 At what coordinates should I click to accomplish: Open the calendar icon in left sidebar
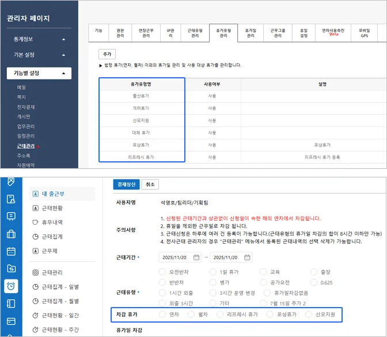[11, 251]
